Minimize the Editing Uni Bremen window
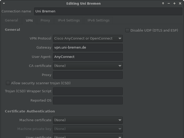Screen dimensions: 184x138 click(x=169, y=3)
